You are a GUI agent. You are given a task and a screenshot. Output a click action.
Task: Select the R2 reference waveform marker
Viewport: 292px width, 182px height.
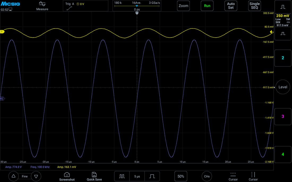point(2,98)
